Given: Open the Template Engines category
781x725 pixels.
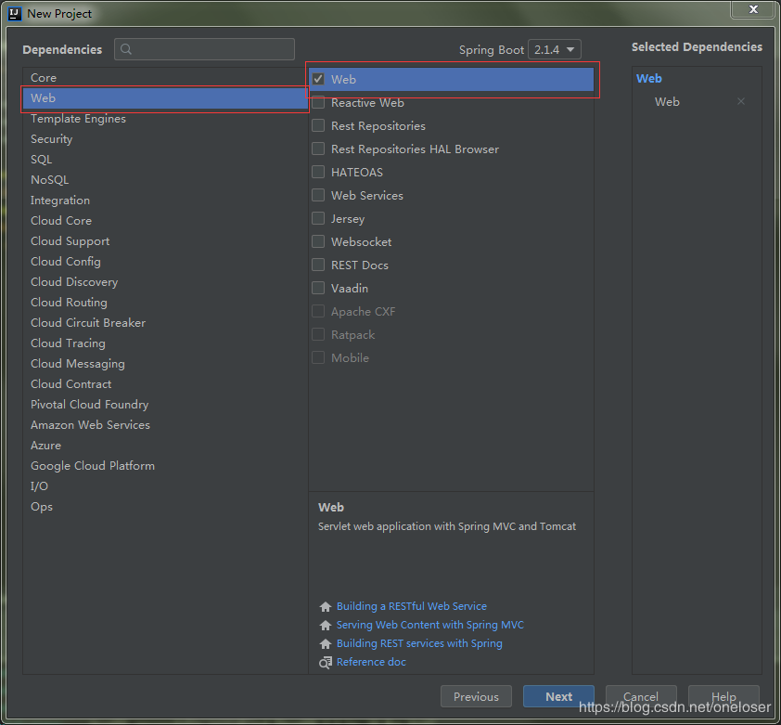Looking at the screenshot, I should [x=165, y=118].
